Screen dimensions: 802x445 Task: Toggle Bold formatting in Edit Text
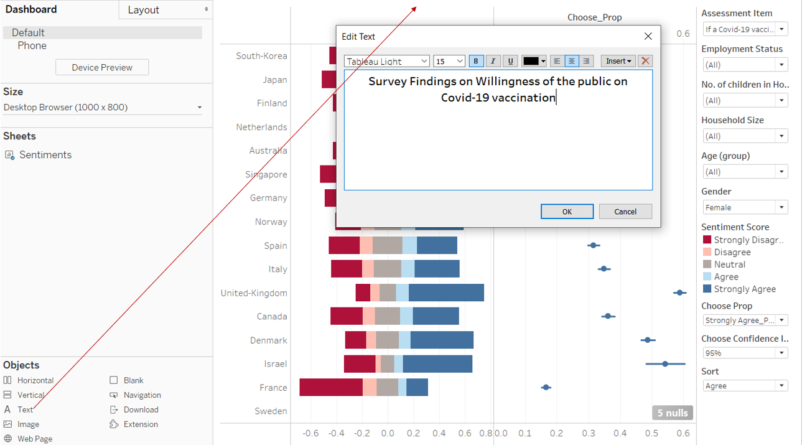pyautogui.click(x=476, y=61)
